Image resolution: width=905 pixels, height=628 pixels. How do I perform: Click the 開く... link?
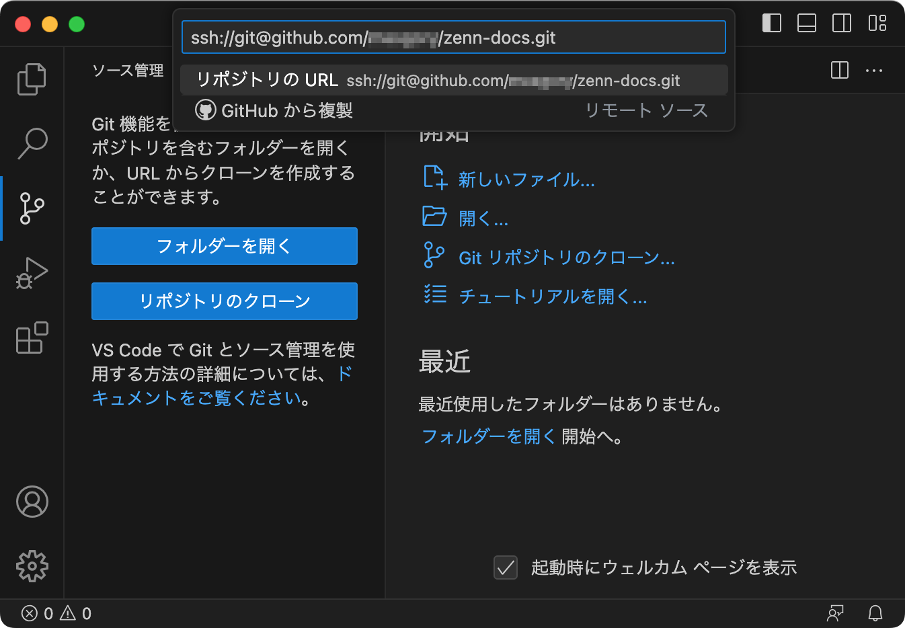(x=483, y=219)
